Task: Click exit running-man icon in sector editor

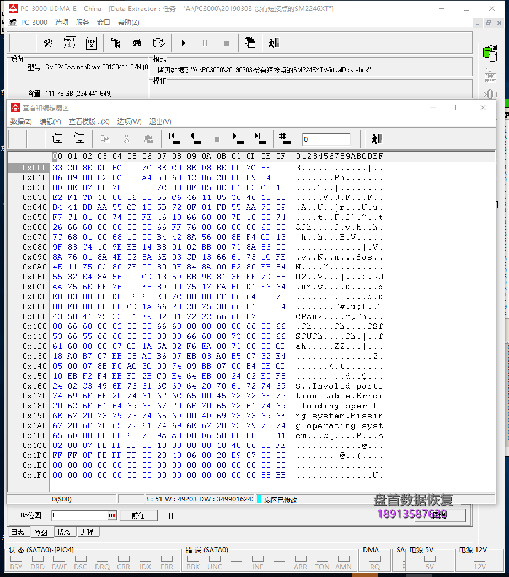Action: (377, 139)
